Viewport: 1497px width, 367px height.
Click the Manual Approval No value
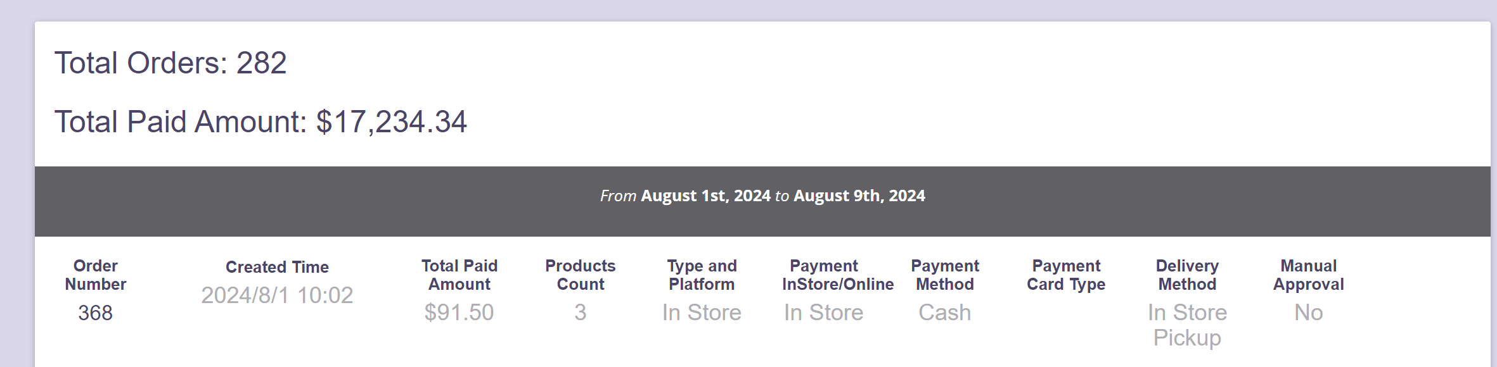[1309, 313]
